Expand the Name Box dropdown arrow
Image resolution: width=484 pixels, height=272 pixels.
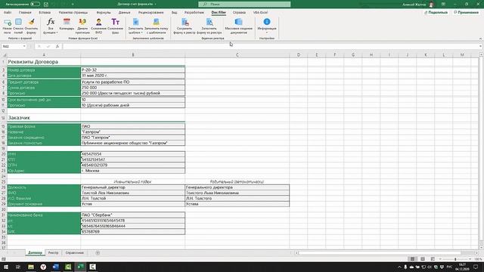click(24, 46)
